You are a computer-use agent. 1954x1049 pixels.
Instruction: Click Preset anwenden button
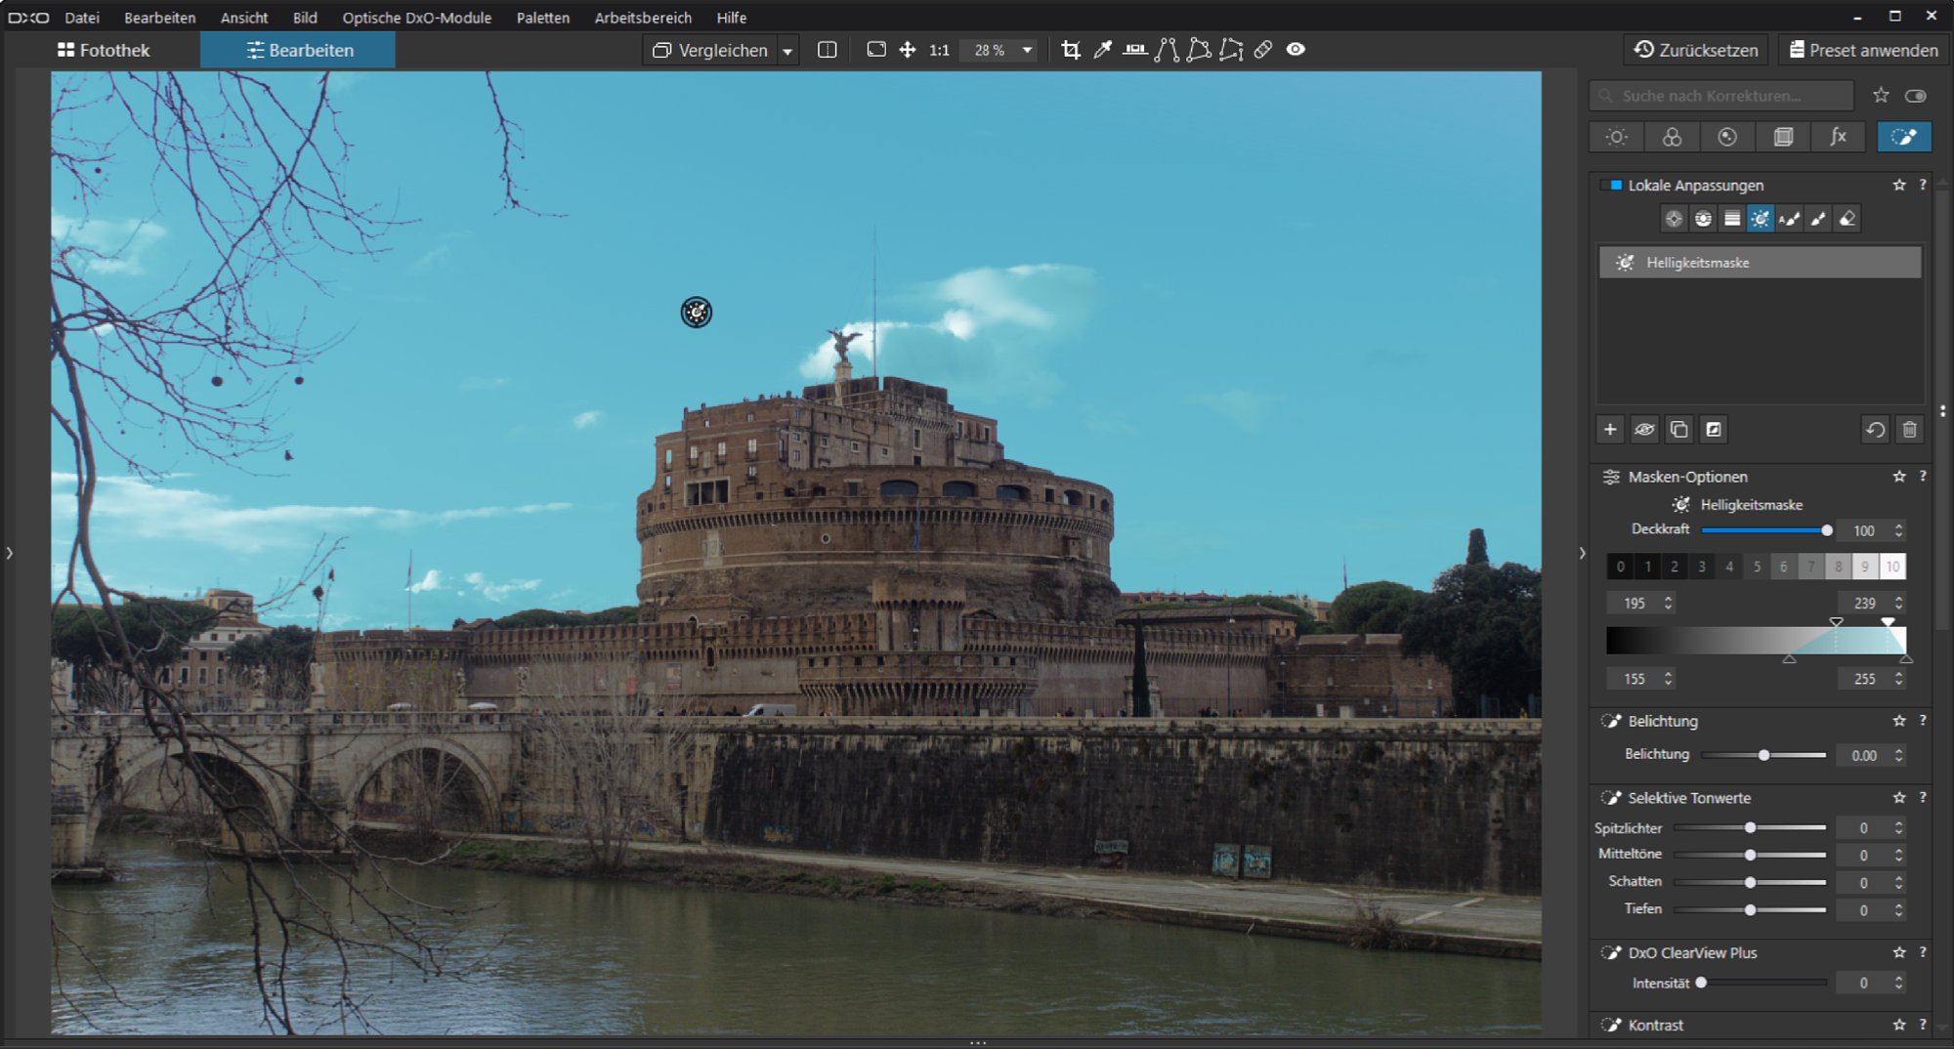tap(1863, 50)
